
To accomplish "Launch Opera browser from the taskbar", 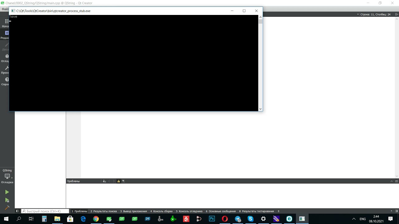I will point(225,219).
